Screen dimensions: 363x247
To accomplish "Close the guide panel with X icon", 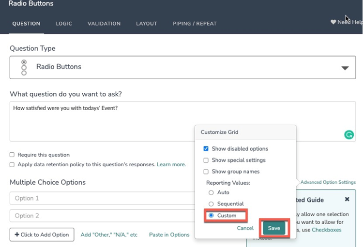I will point(347,199).
